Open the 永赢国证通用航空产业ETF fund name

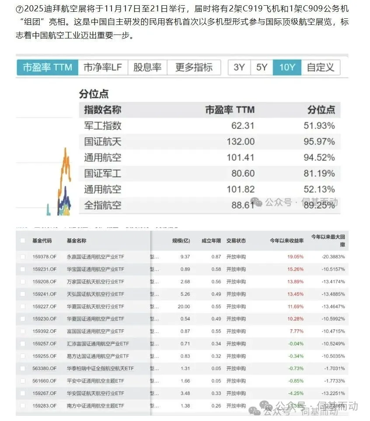(x=95, y=257)
